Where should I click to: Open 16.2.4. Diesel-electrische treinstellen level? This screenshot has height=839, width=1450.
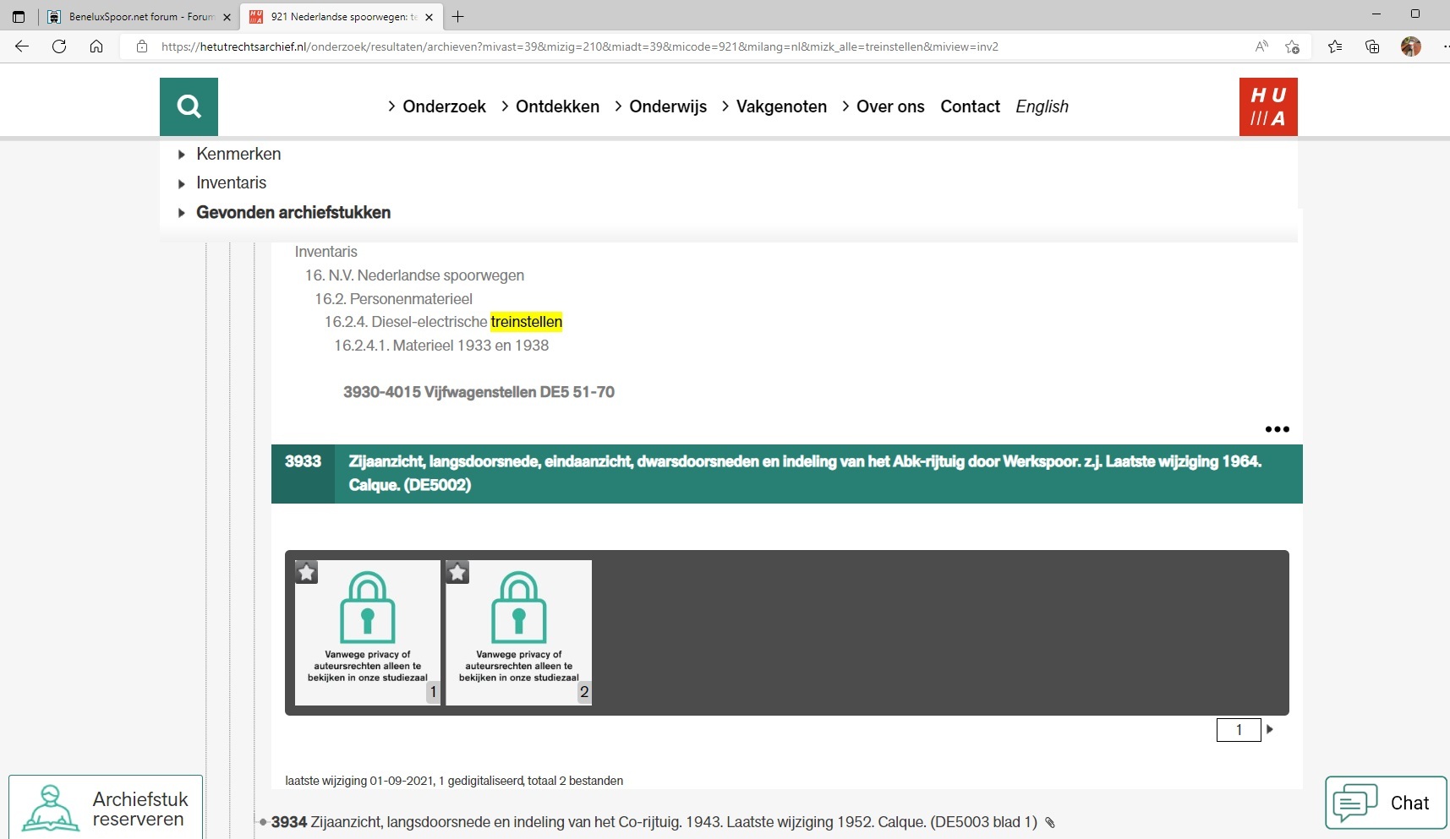443,322
